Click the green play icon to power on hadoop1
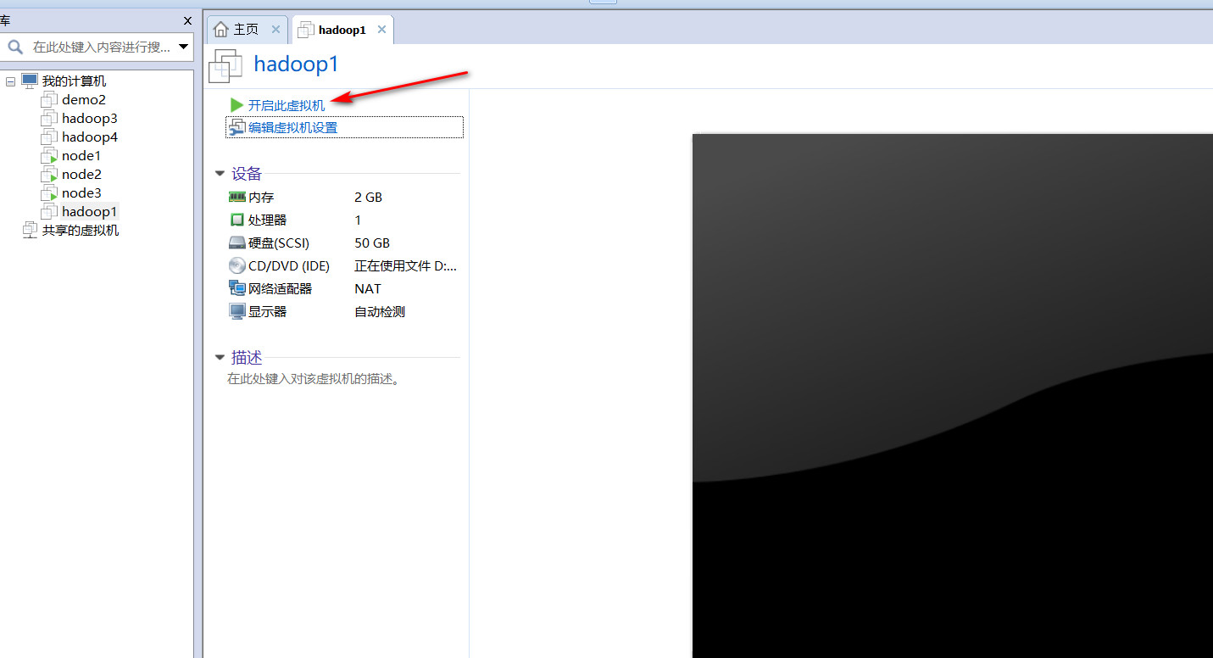Screen dimensions: 1213x658 pos(236,105)
